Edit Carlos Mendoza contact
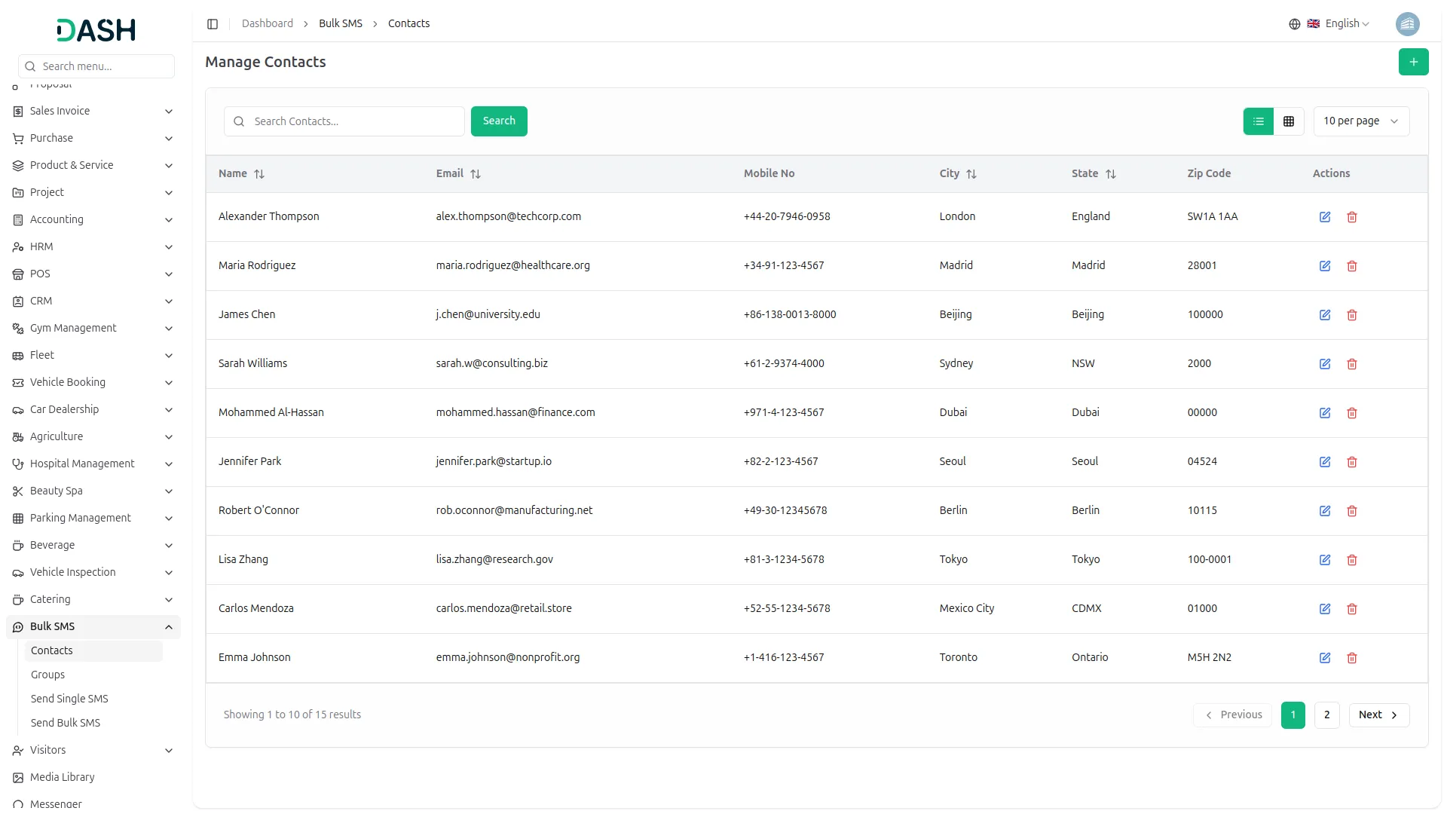1447x814 pixels. pyautogui.click(x=1325, y=609)
